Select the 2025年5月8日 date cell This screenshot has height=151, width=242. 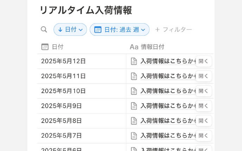82,121
